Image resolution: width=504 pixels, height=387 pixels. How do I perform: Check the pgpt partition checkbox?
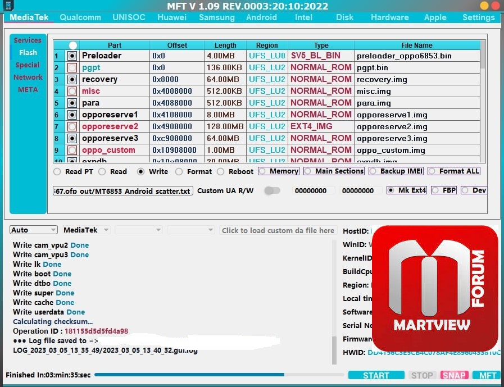tap(72, 68)
